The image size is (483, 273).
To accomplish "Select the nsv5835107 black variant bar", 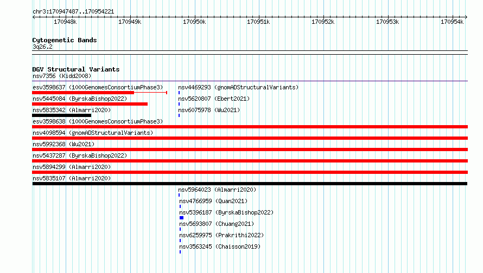I will click(x=250, y=184).
